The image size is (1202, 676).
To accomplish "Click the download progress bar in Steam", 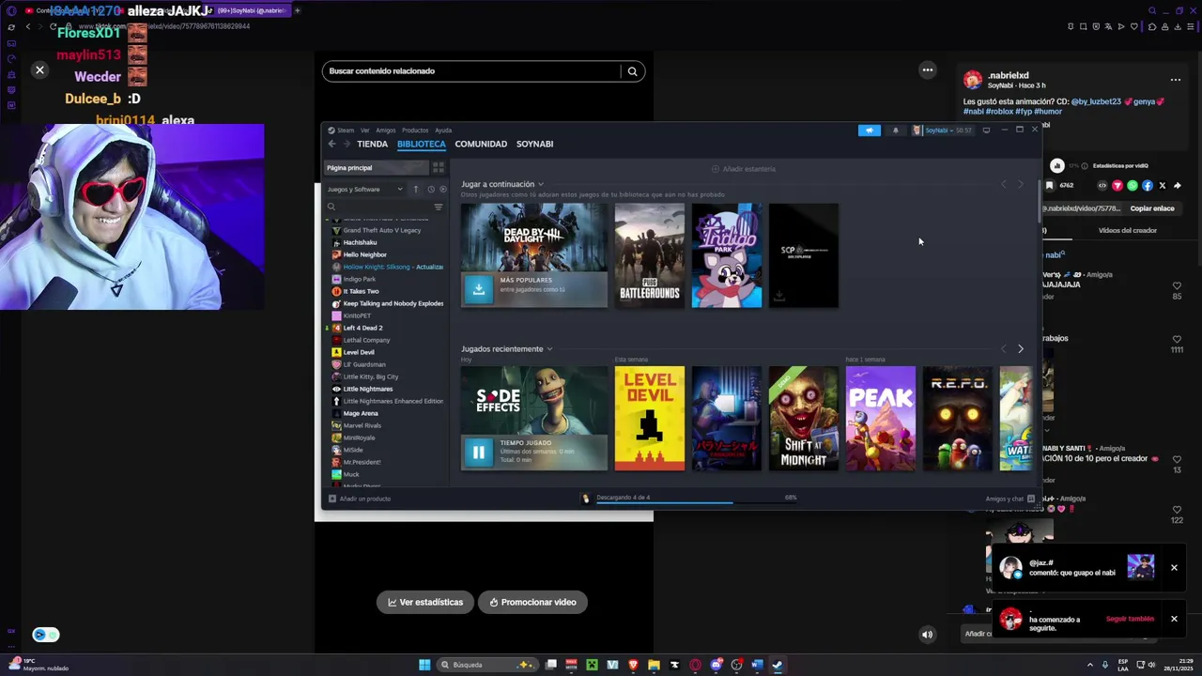I will click(x=696, y=502).
